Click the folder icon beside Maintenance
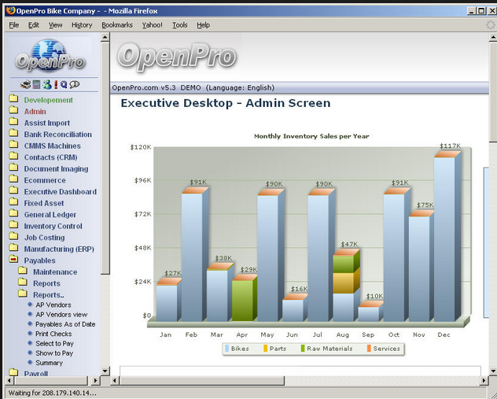 tap(23, 271)
